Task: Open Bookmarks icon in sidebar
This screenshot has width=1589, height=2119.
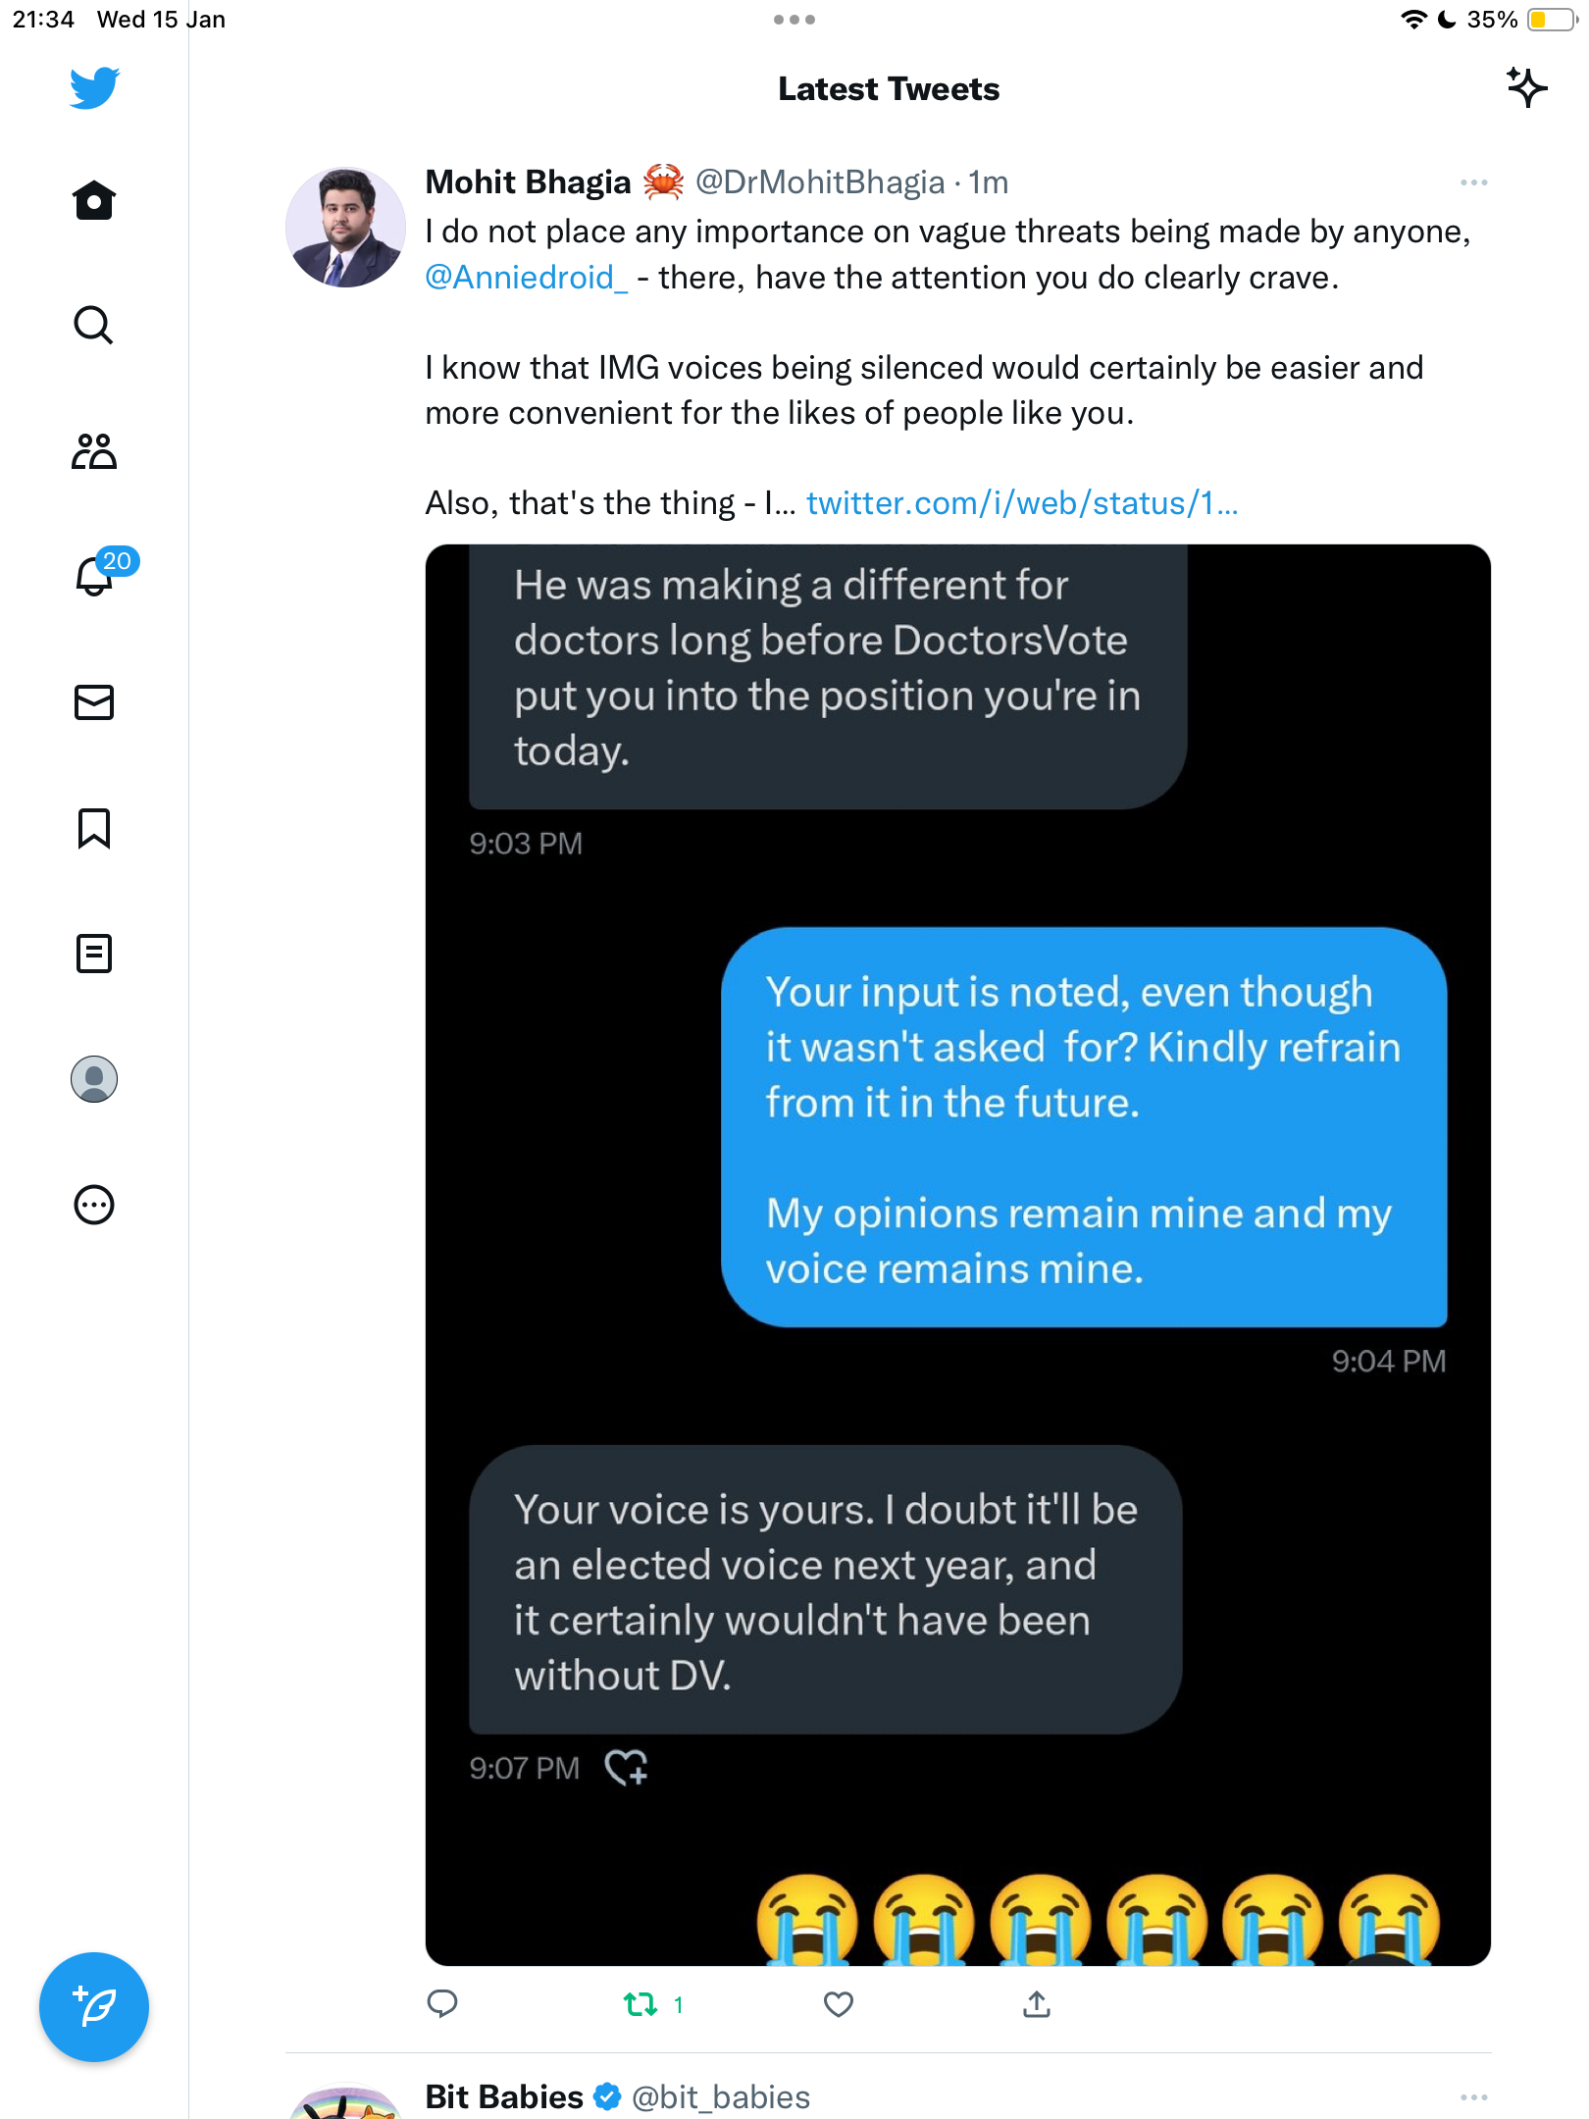Action: pyautogui.click(x=94, y=828)
